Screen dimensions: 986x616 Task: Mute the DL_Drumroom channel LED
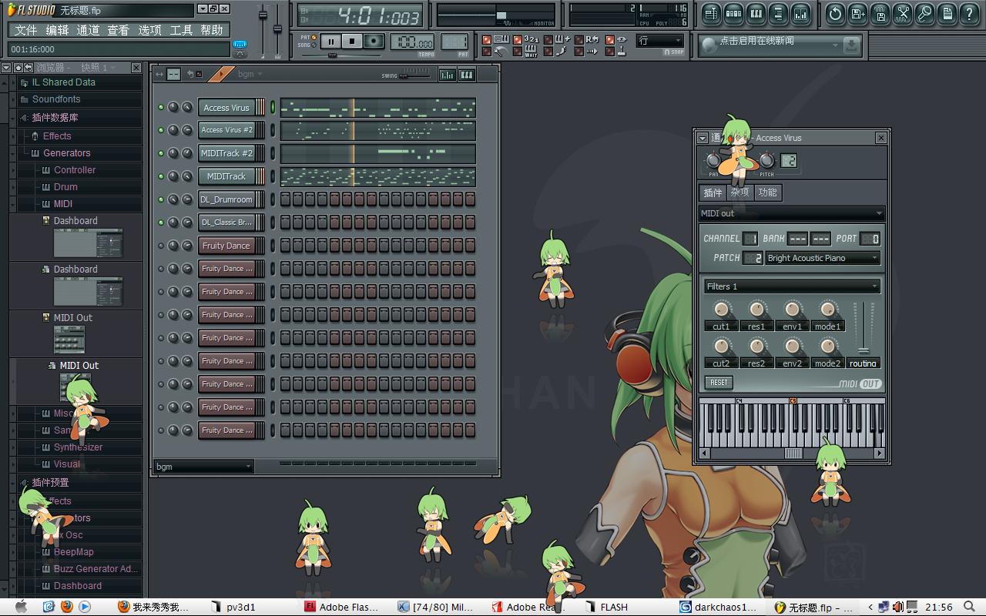tap(161, 199)
